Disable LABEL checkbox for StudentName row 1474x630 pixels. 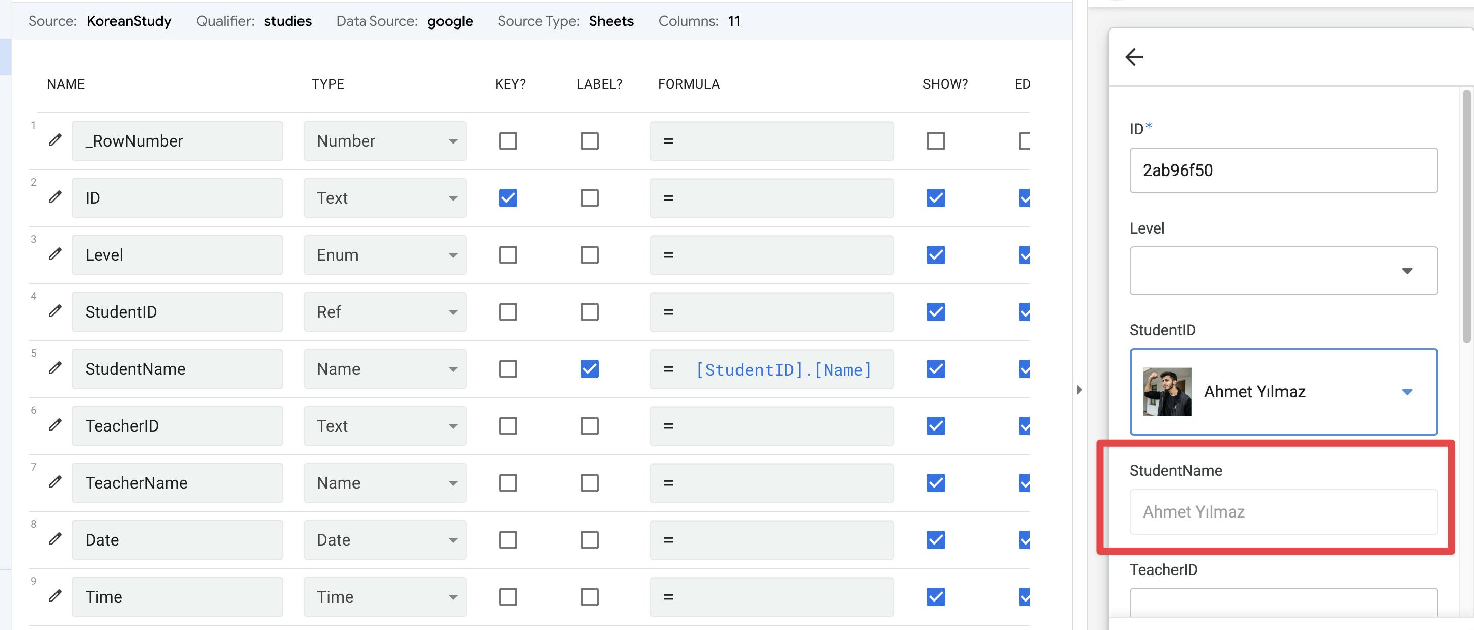click(x=589, y=369)
